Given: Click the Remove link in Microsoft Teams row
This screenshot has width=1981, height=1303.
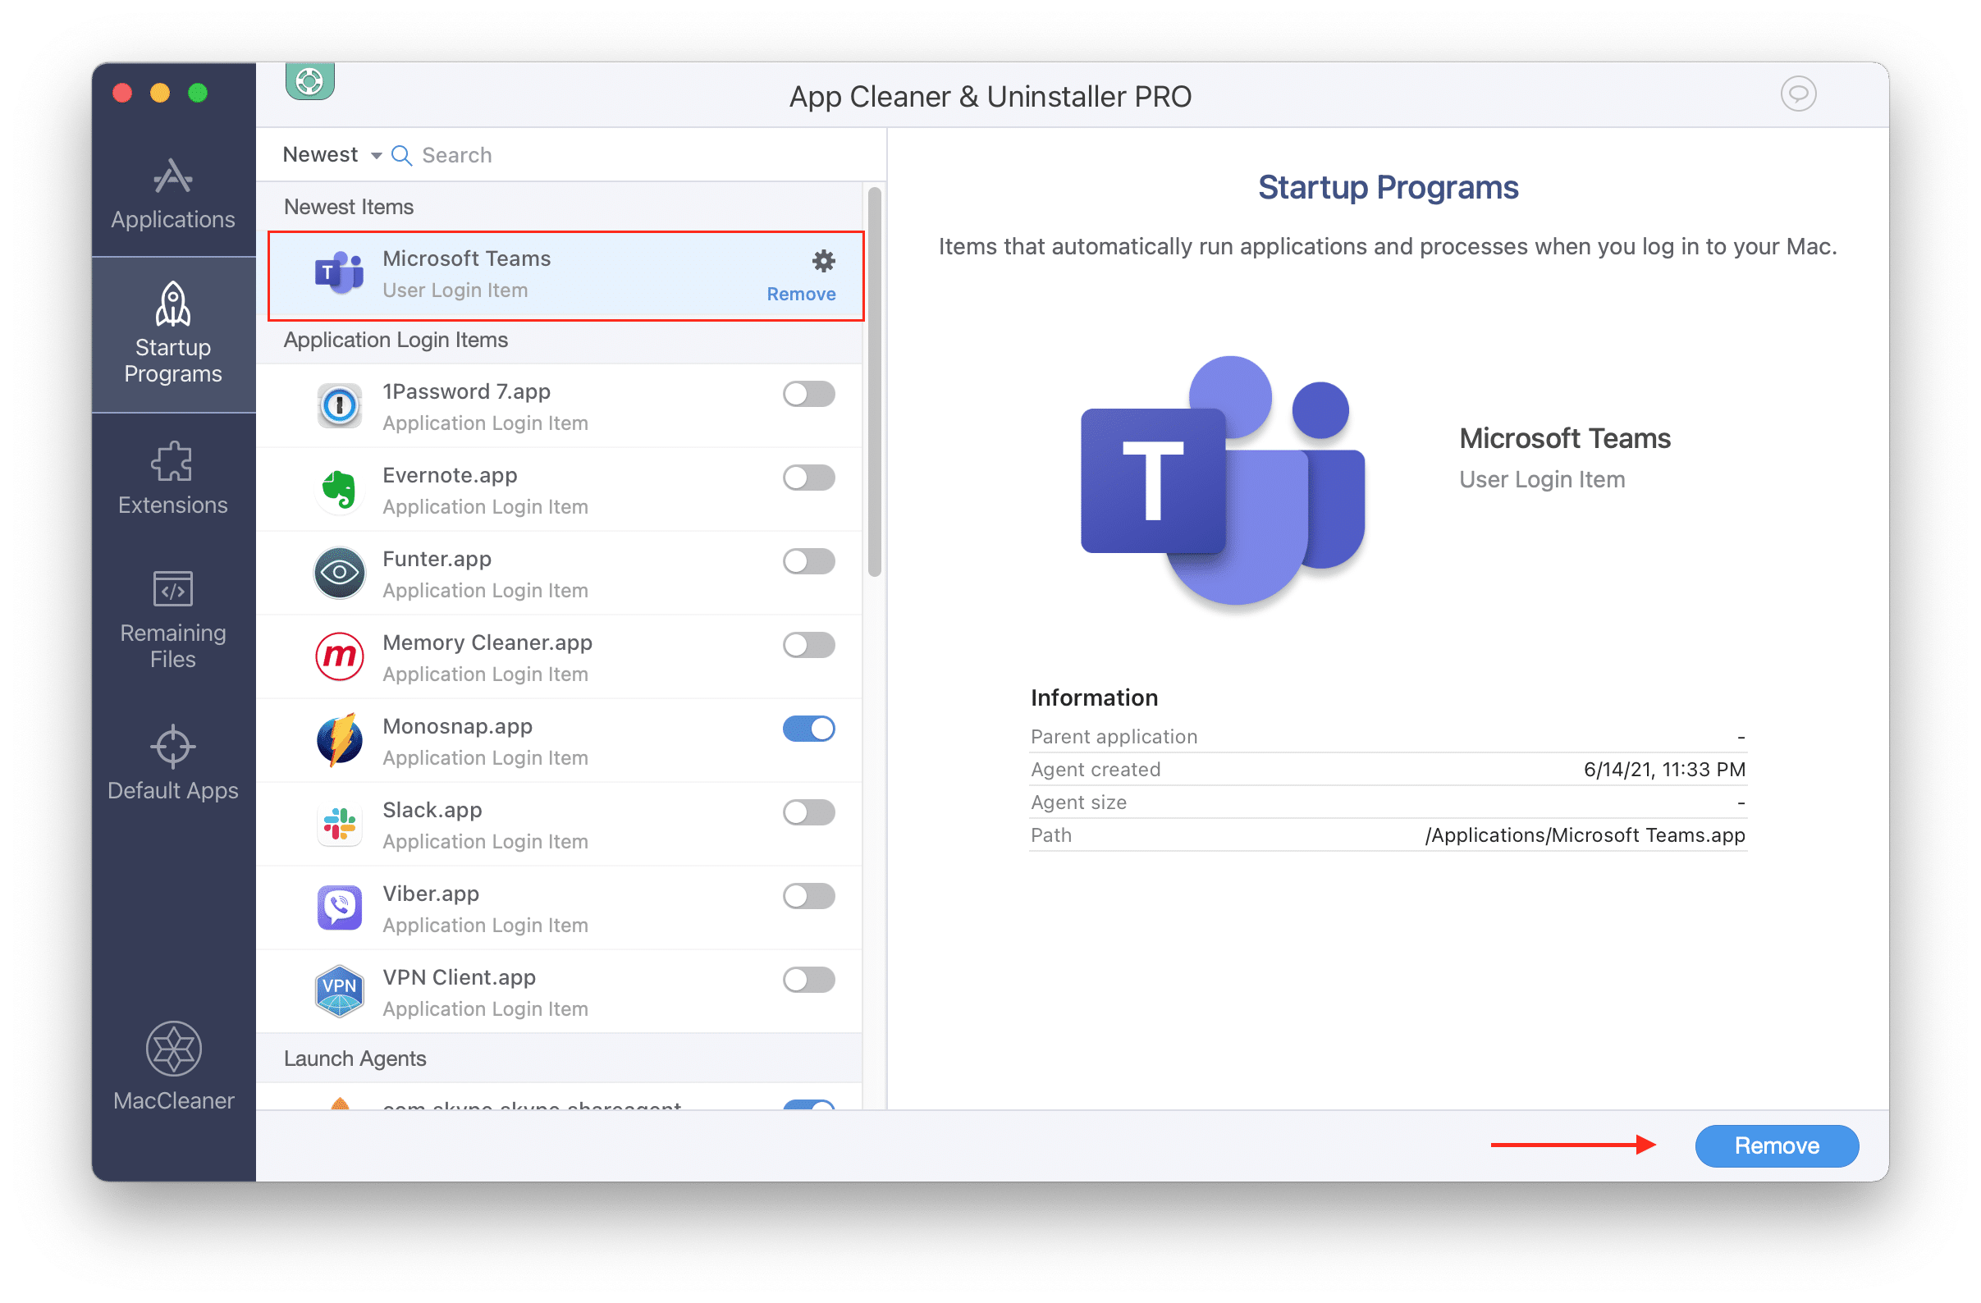Looking at the screenshot, I should 801,295.
